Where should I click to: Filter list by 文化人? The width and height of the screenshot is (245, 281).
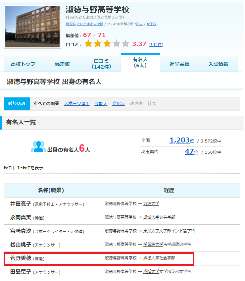[x=118, y=103]
